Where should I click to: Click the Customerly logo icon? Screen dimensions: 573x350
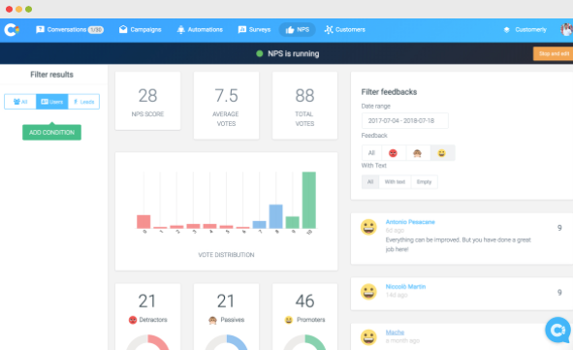(x=12, y=30)
